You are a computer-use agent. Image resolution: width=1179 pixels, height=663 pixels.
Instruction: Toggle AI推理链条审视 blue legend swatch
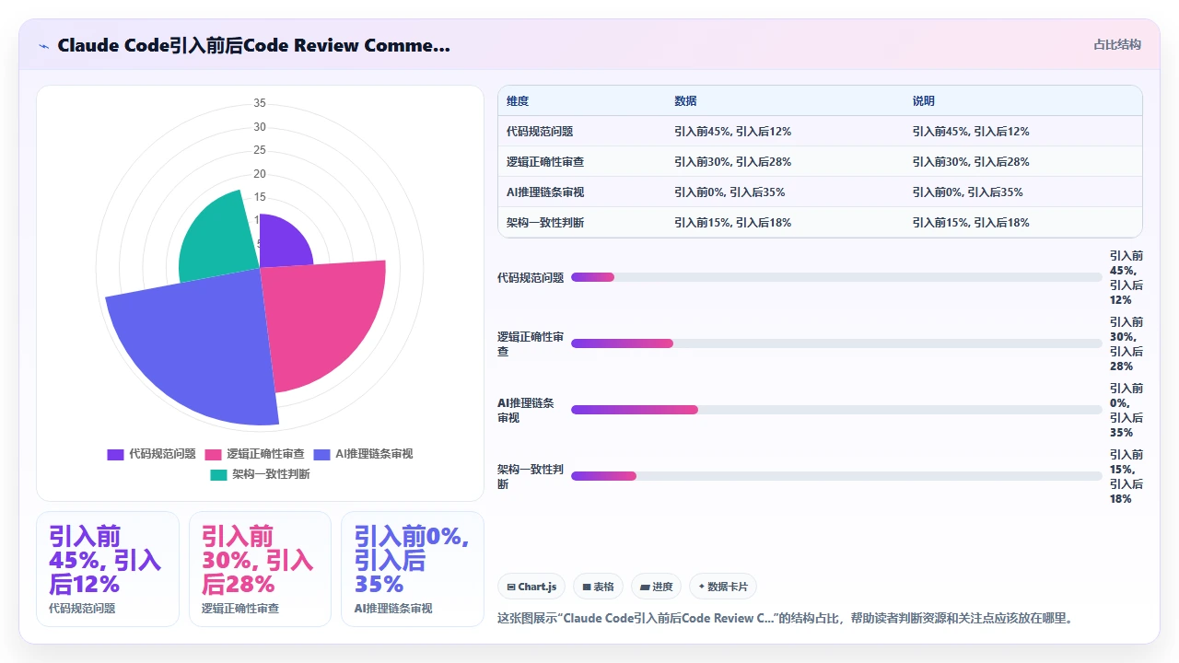click(321, 454)
